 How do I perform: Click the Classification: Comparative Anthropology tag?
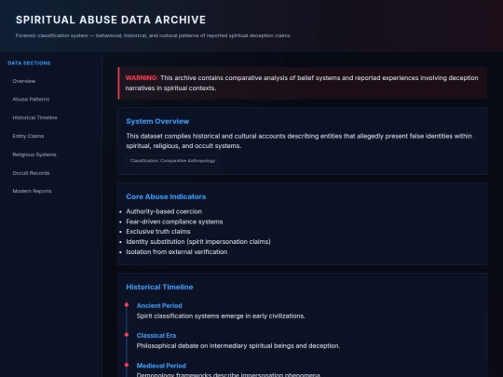coord(173,161)
